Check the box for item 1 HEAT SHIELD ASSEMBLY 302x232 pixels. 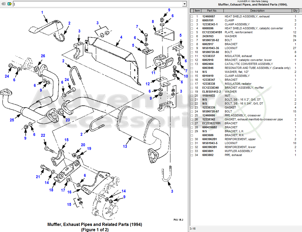click(x=192, y=16)
